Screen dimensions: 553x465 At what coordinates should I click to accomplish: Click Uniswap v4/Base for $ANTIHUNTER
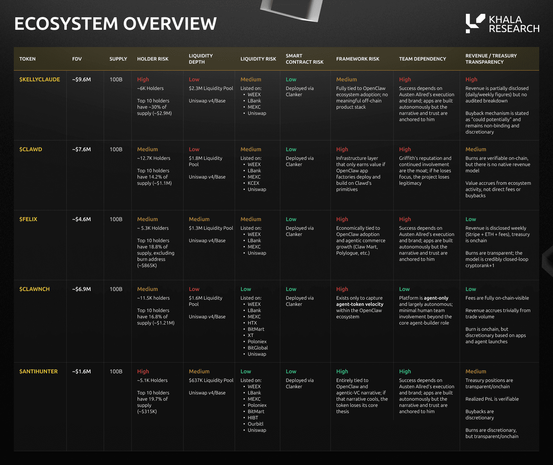207,393
